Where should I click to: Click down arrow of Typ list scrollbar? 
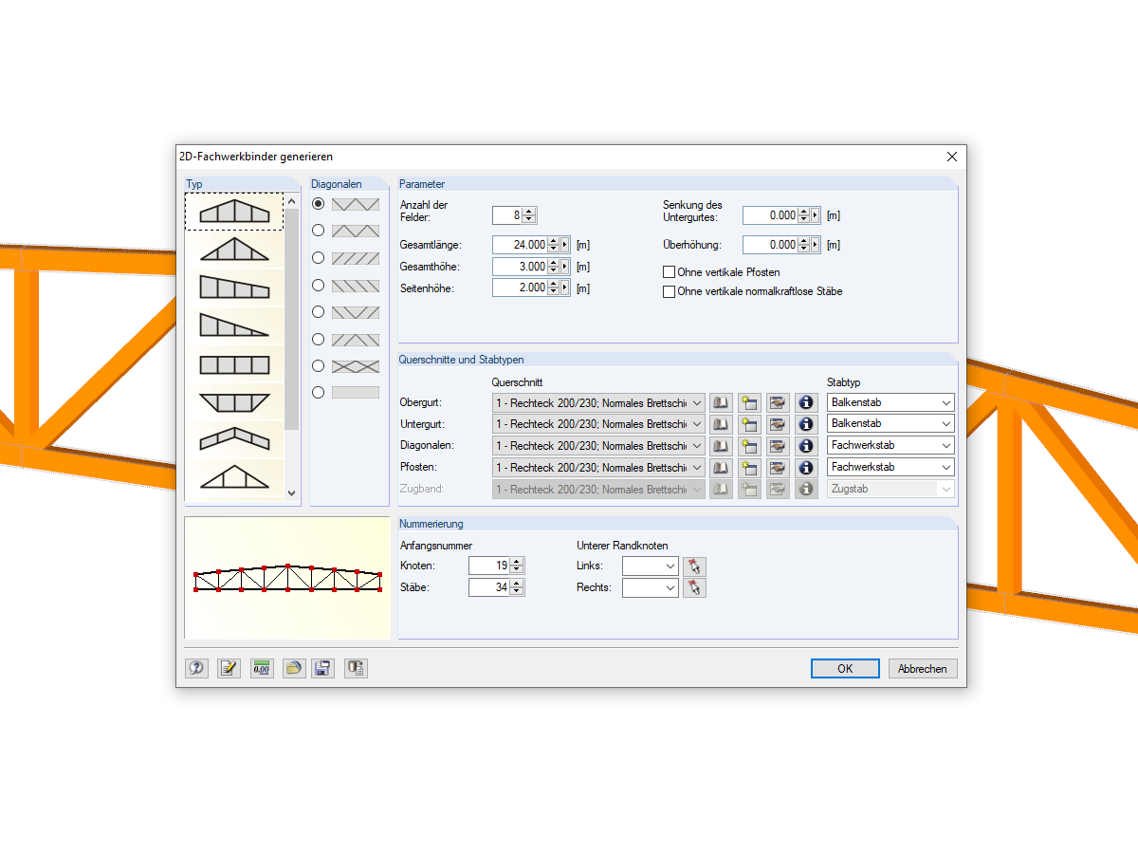pos(292,493)
